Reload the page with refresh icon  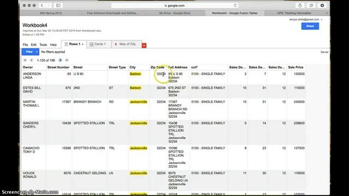click(235, 5)
